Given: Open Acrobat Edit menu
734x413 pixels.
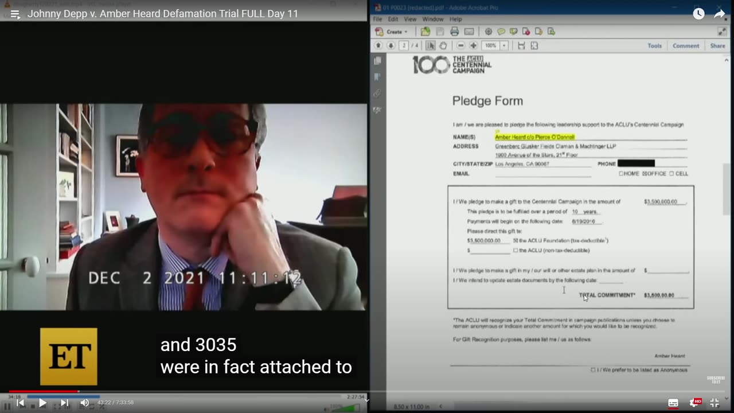Looking at the screenshot, I should [x=393, y=19].
